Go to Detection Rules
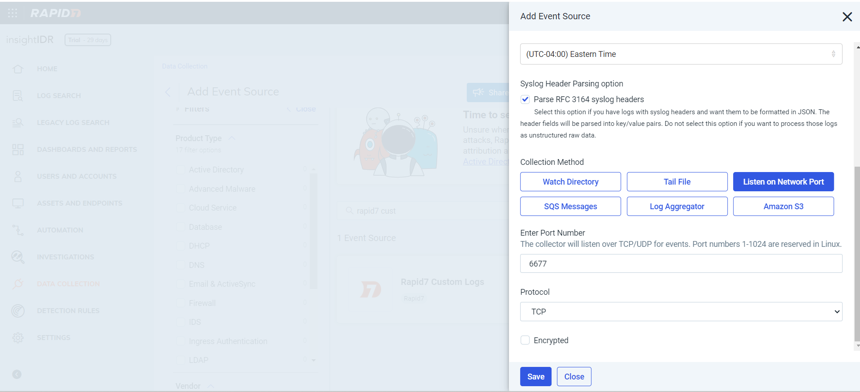 click(x=68, y=311)
